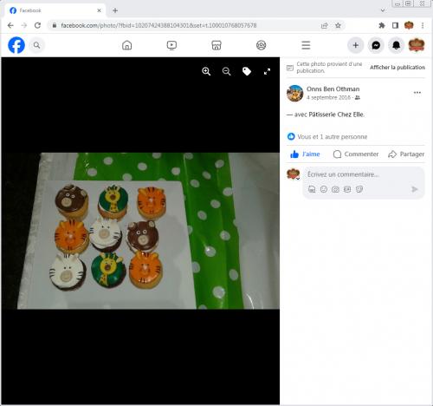433x406 pixels.
Task: Zoom in on the photo
Action: click(206, 71)
